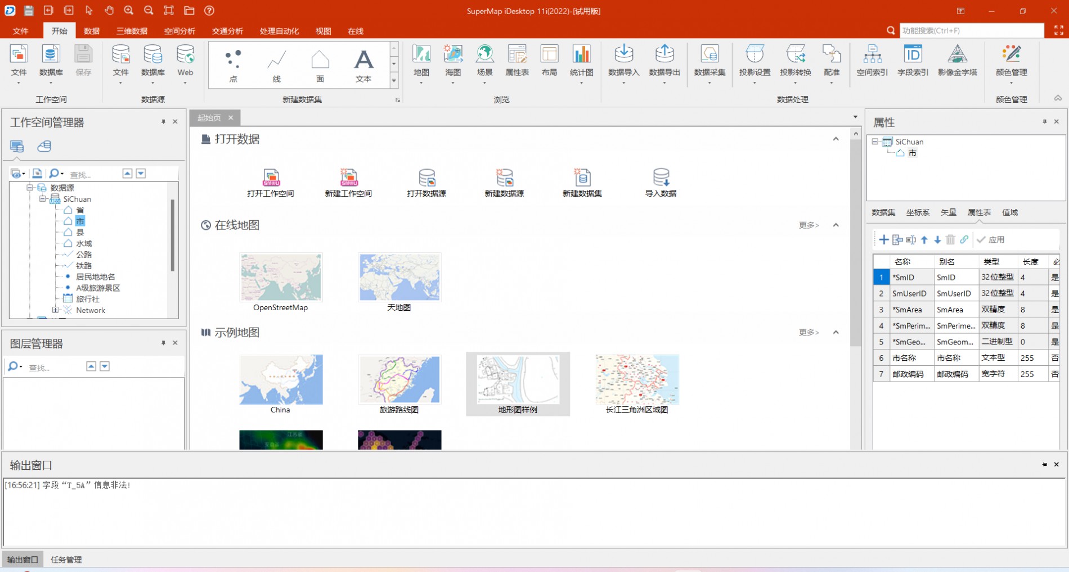
Task: Click the Data Import icon
Action: 623,54
